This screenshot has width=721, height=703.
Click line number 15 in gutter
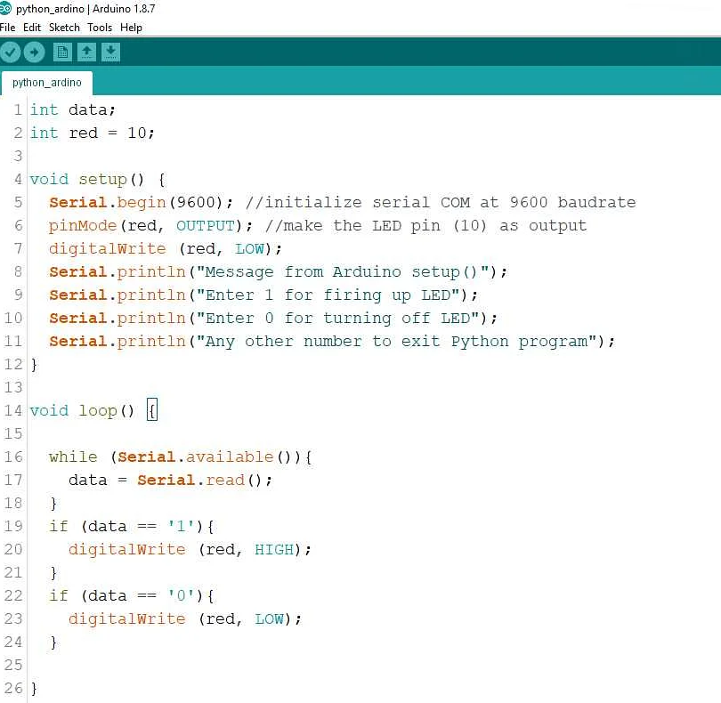pyautogui.click(x=12, y=433)
